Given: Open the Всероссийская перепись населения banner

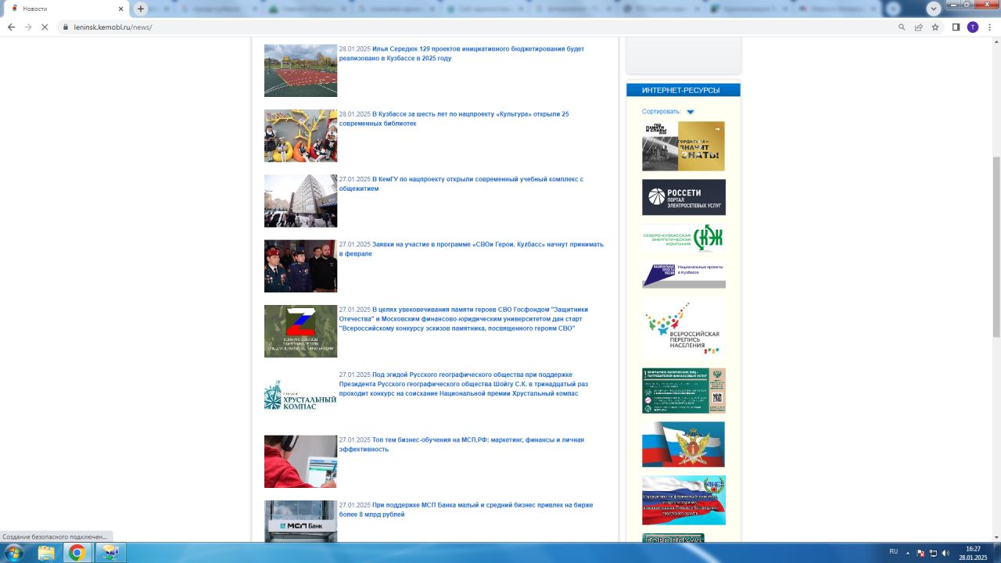Looking at the screenshot, I should (683, 328).
